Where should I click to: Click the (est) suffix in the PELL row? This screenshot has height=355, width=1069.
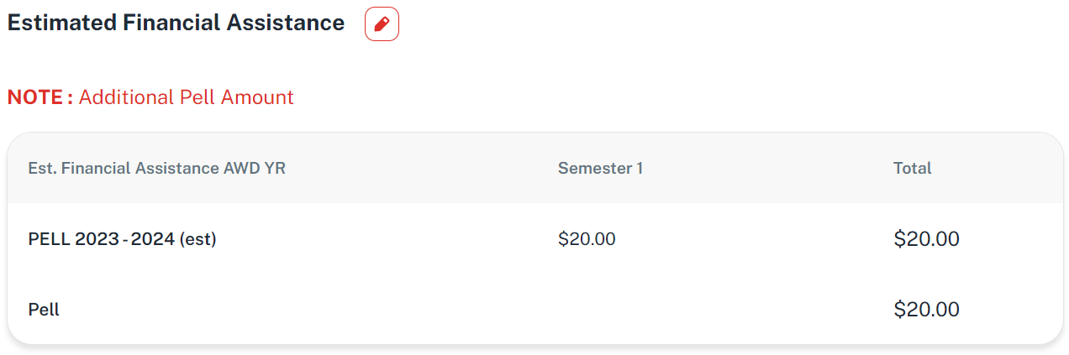[197, 239]
